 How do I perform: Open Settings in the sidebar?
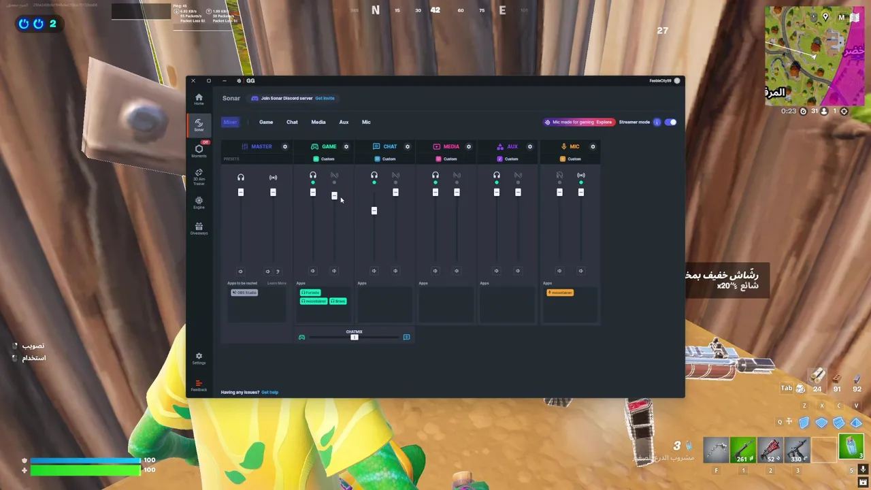coord(199,358)
